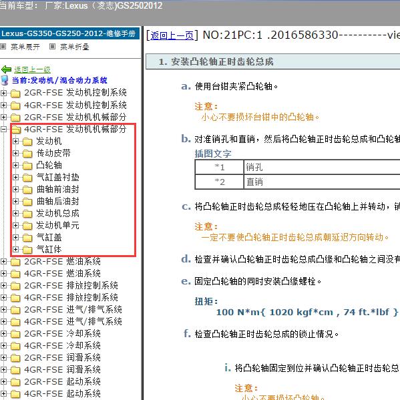Open the 发动机单元 tree item
The image size is (400, 400).
click(57, 225)
